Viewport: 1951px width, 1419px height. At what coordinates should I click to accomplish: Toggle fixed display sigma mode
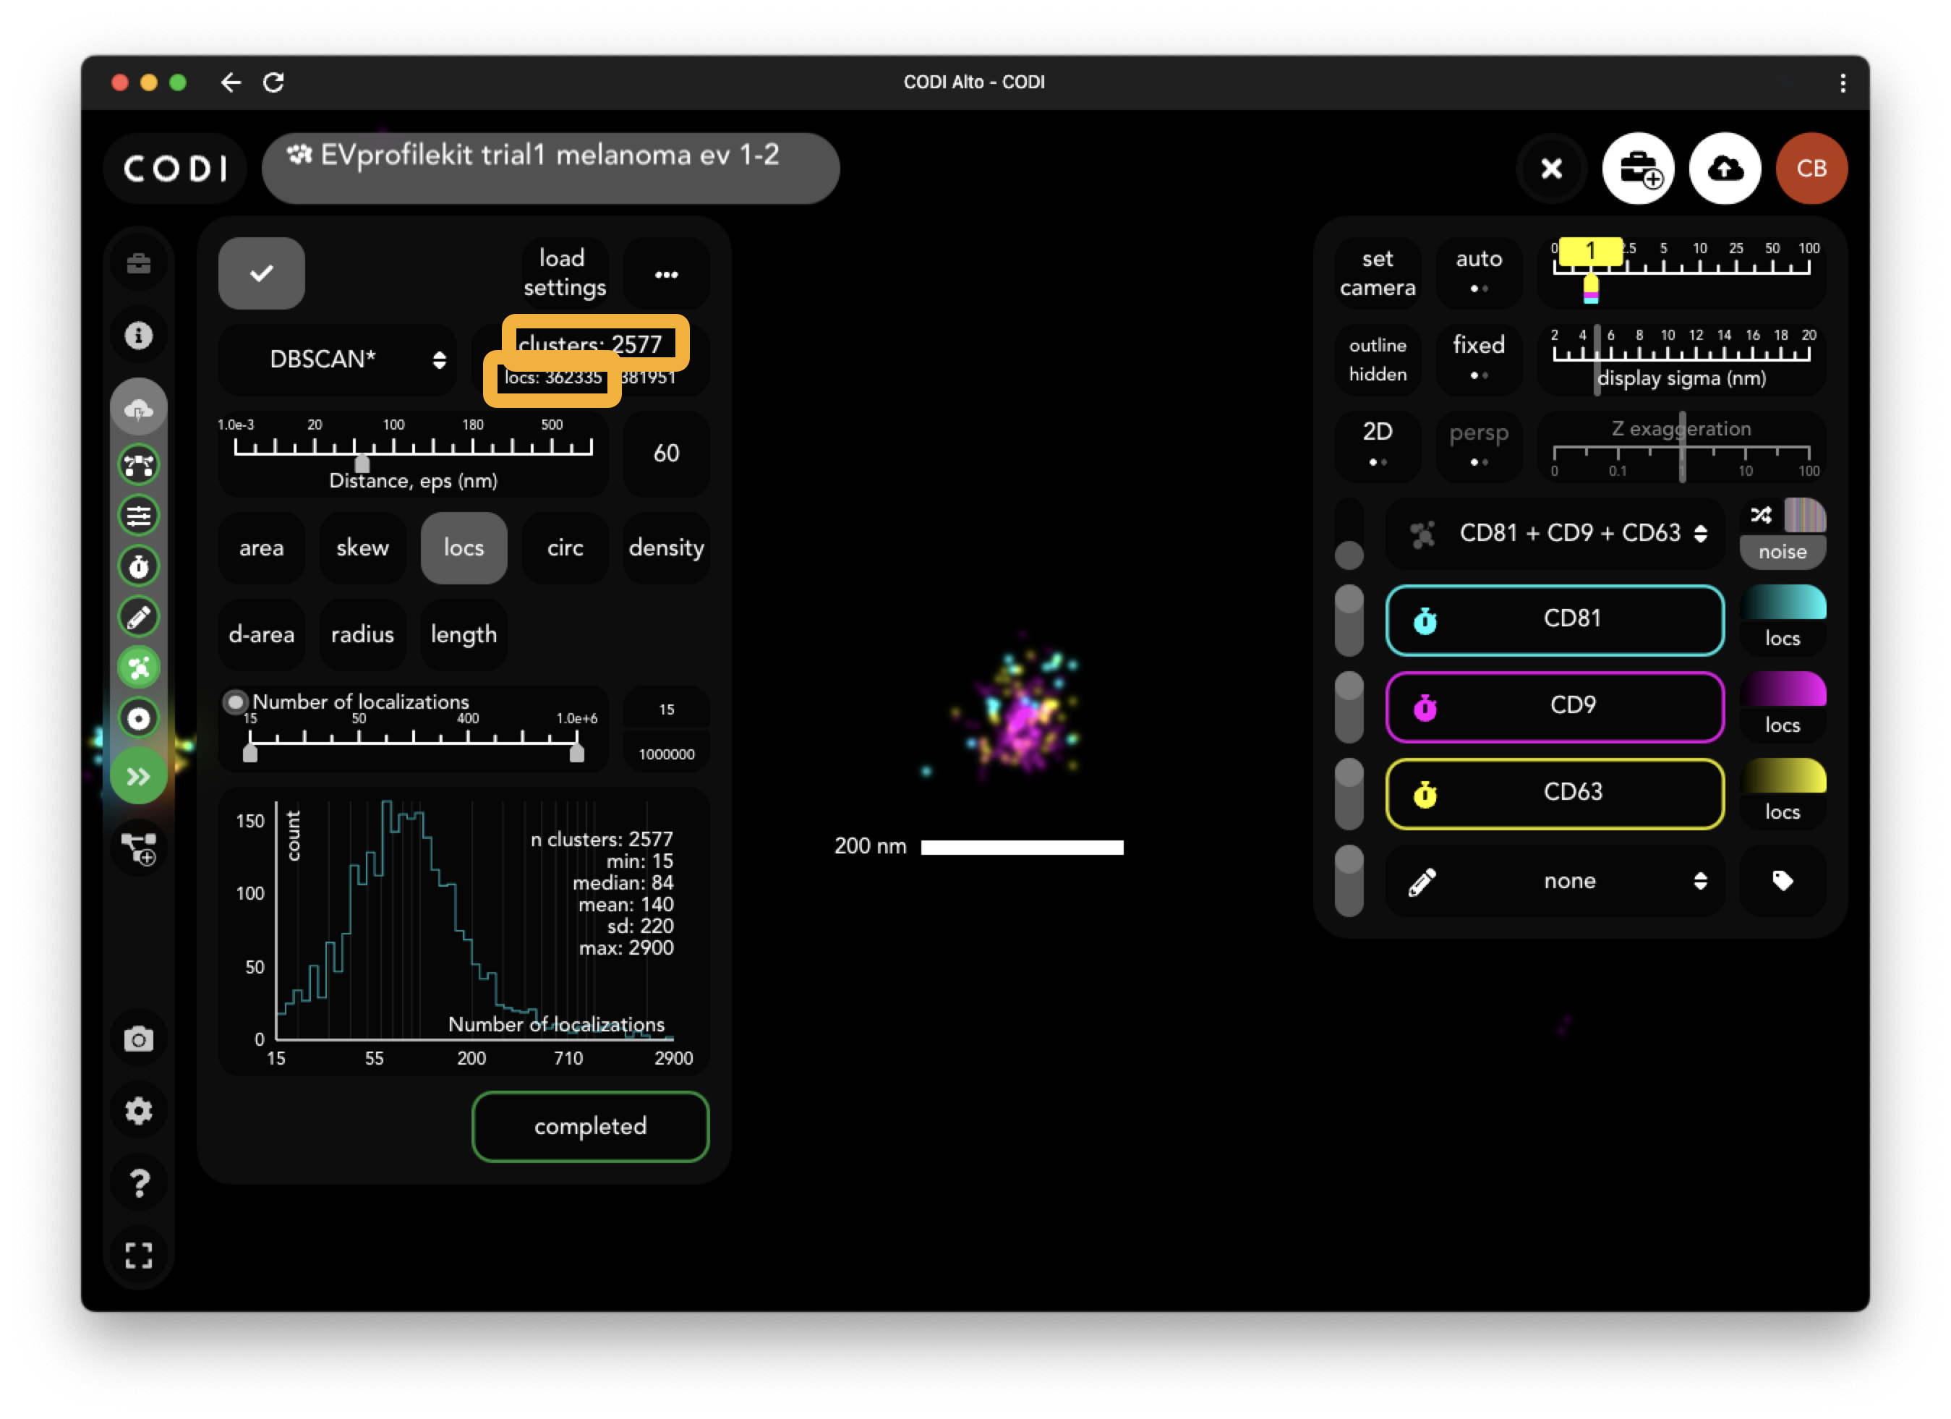click(1479, 359)
